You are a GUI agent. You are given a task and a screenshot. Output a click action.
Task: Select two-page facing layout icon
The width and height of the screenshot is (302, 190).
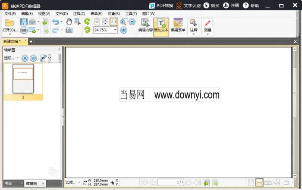point(268,183)
